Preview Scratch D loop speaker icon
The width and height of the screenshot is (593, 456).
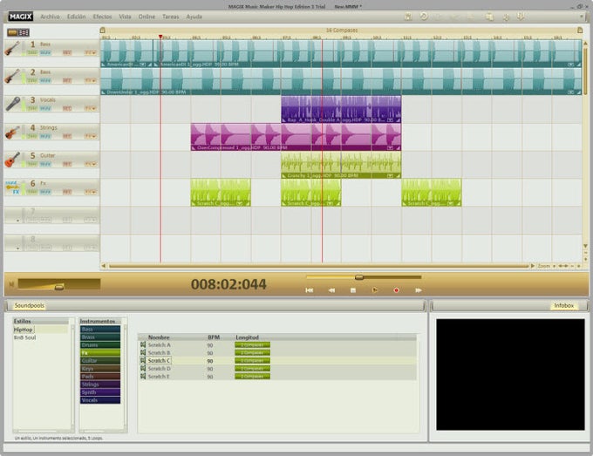pos(143,369)
